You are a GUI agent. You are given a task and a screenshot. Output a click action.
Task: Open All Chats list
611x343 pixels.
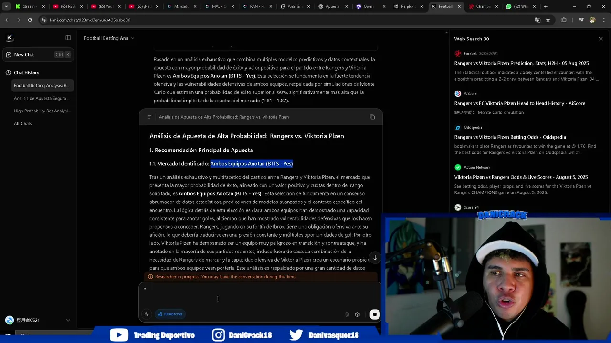tap(23, 124)
